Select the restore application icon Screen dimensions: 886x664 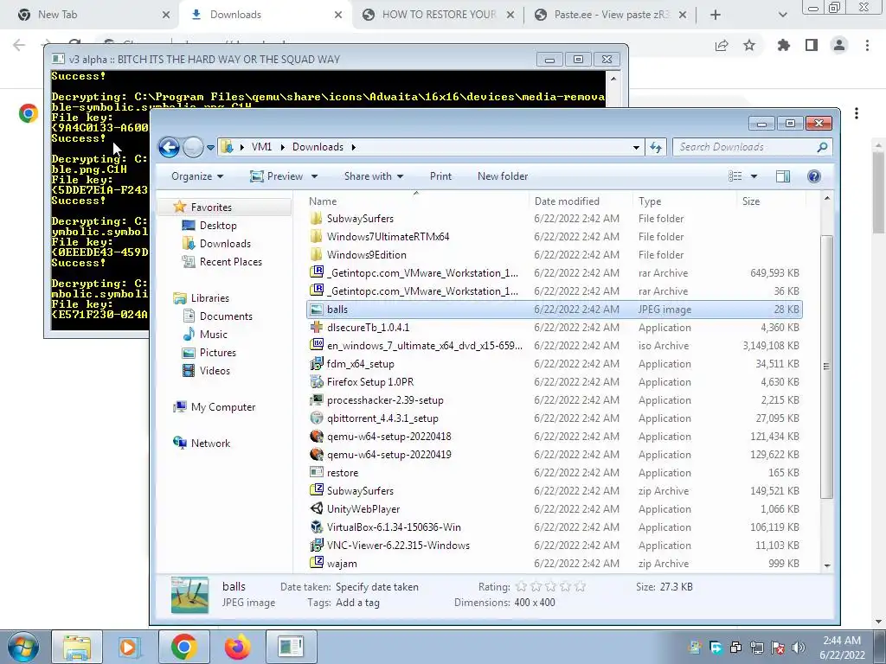pos(317,473)
